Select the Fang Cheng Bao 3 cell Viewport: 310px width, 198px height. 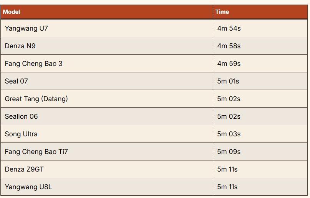(x=33, y=64)
